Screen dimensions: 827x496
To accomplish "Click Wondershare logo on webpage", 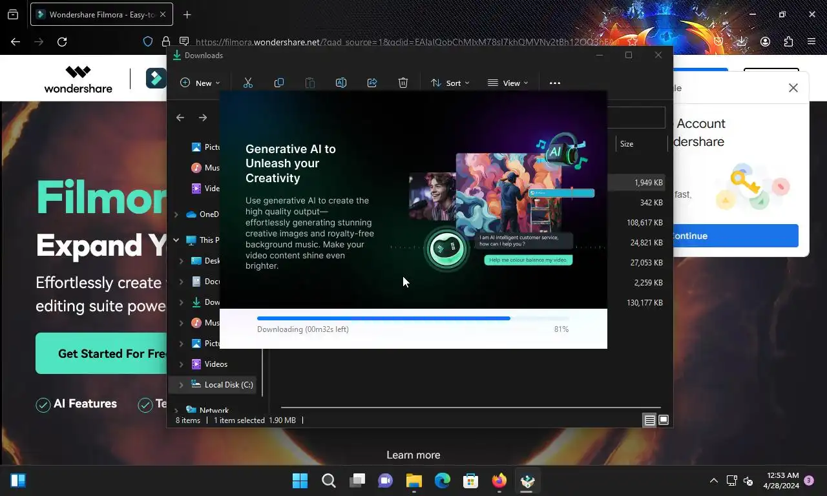I will (78, 79).
